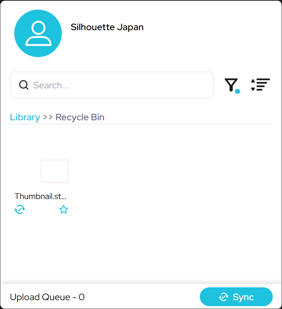The width and height of the screenshot is (282, 309).
Task: Start syncing with the Sync button
Action: (236, 297)
